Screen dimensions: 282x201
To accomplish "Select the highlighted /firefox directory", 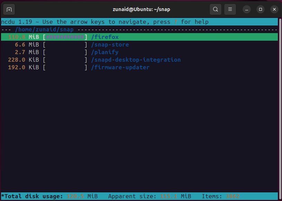I will click(104, 37).
